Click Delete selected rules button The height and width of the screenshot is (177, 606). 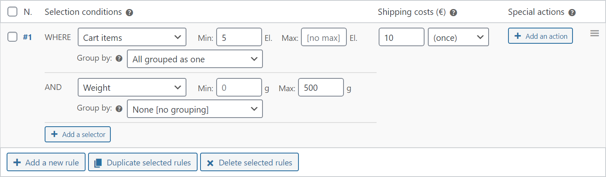click(x=249, y=163)
